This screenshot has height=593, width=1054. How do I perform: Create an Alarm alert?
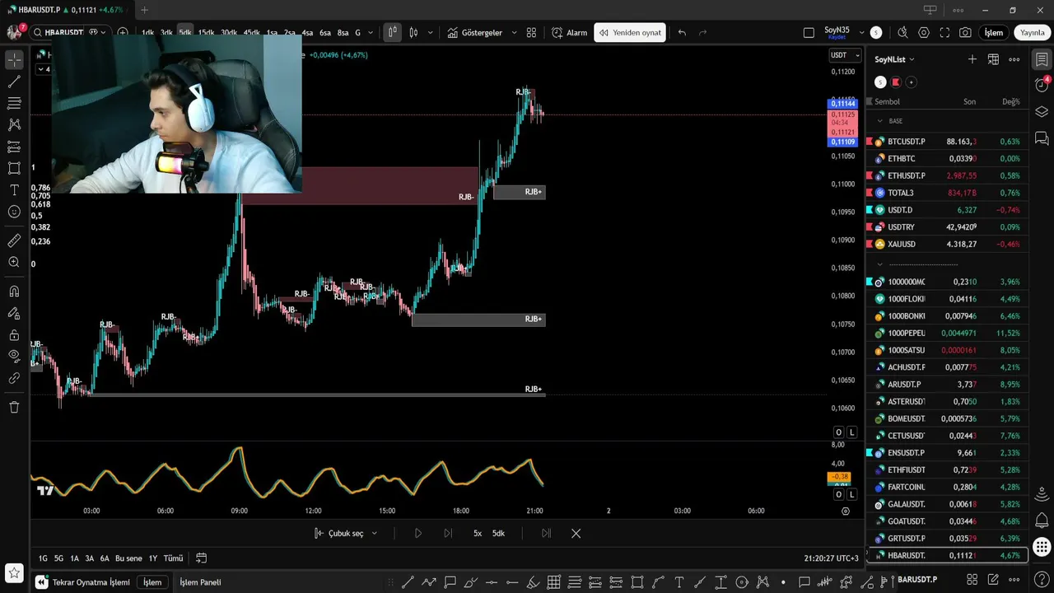[x=569, y=33]
